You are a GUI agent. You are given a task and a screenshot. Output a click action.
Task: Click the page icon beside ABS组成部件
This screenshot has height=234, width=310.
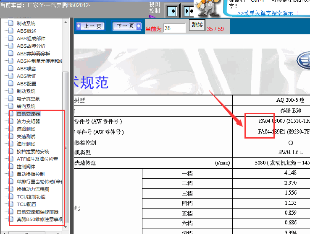pos(11,38)
